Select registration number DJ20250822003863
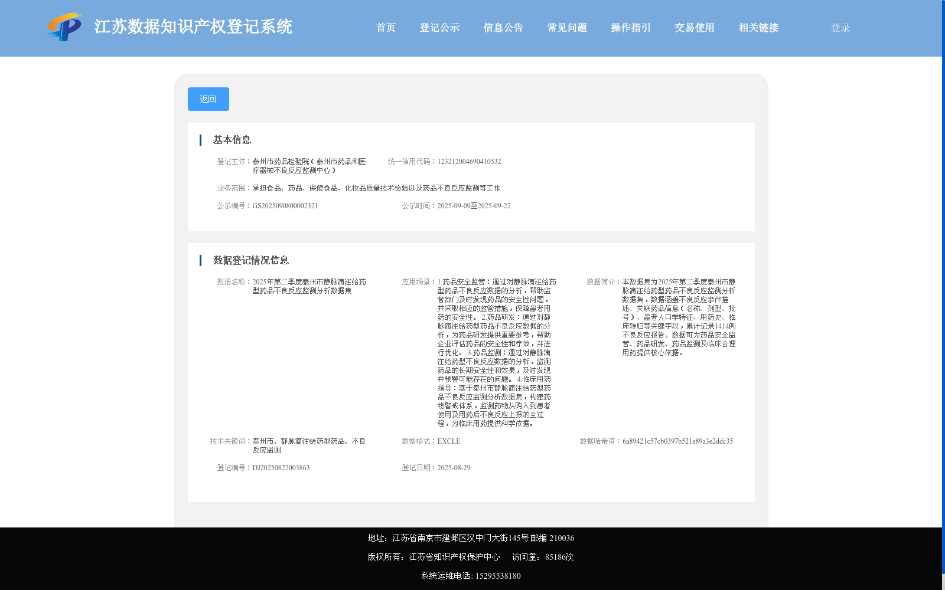This screenshot has height=590, width=945. click(x=281, y=468)
